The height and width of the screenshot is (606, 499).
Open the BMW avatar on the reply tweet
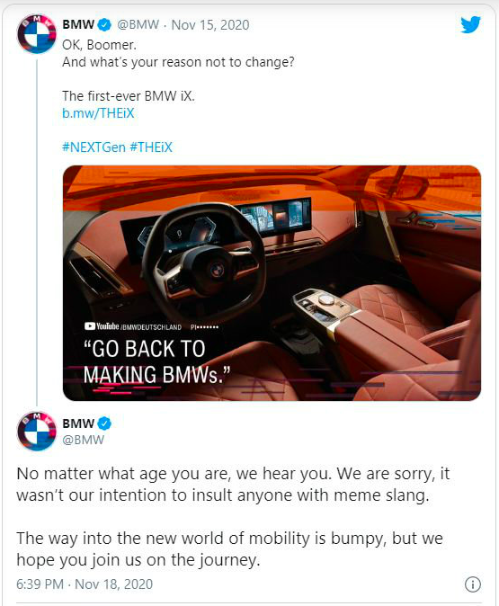point(37,432)
